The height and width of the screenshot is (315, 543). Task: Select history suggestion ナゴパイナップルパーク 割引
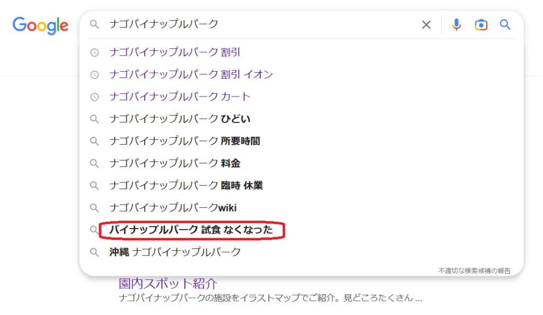tap(174, 52)
